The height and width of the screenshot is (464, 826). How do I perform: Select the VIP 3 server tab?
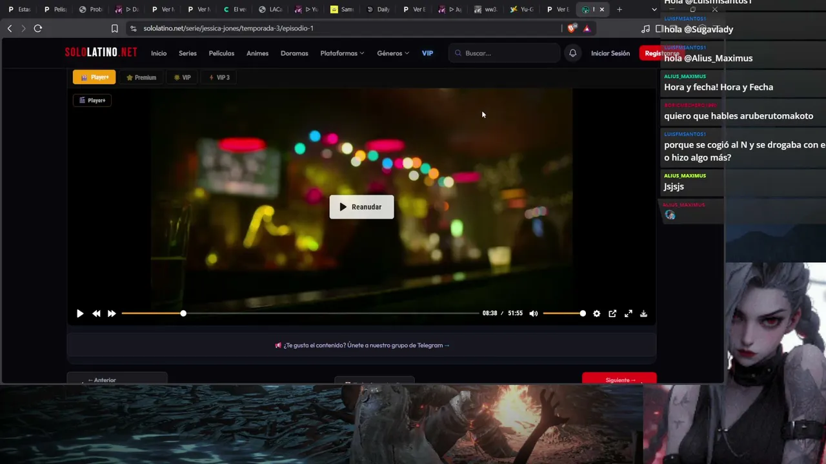point(219,77)
